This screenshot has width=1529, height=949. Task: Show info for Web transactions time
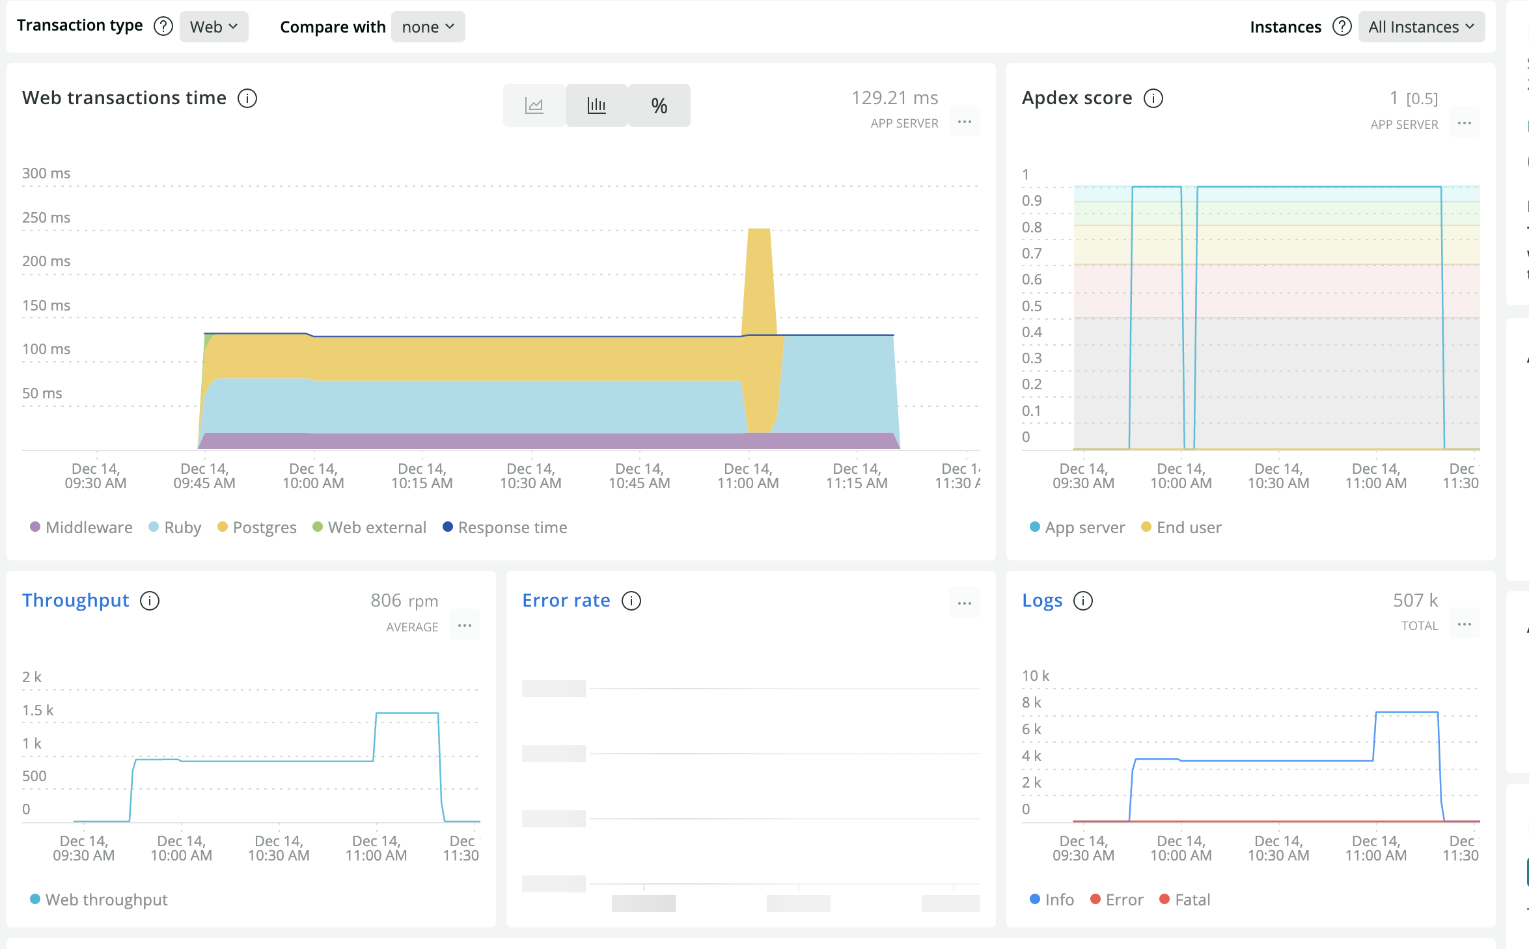pyautogui.click(x=247, y=98)
